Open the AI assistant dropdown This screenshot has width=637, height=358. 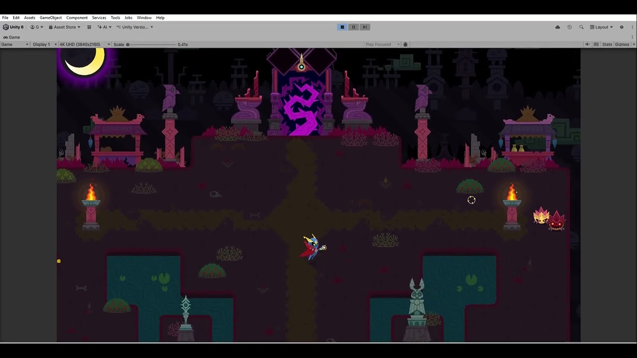click(x=105, y=27)
